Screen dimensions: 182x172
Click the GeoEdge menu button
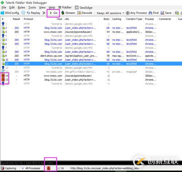(84, 8)
